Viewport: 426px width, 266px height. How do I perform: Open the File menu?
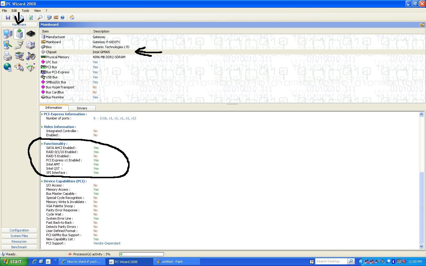(4, 11)
